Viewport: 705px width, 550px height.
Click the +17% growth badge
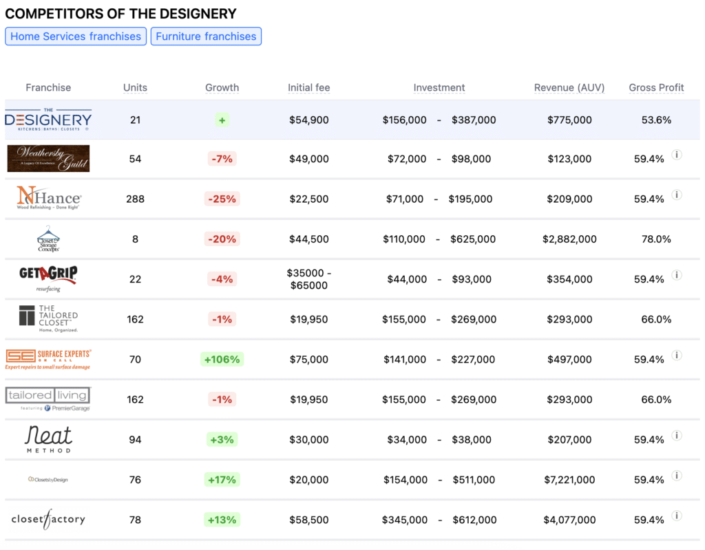click(x=222, y=479)
